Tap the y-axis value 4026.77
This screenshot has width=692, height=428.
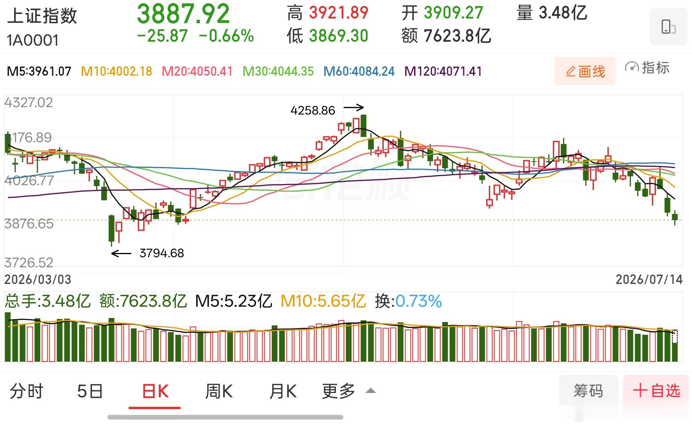tap(29, 181)
